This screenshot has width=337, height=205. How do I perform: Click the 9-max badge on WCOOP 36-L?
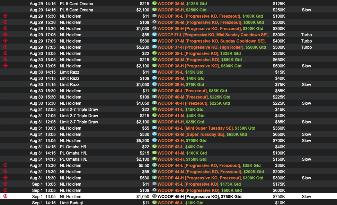154,16
